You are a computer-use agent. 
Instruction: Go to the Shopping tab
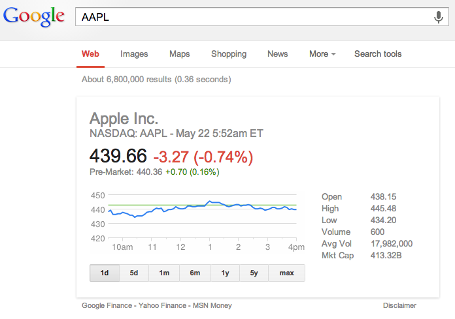228,53
